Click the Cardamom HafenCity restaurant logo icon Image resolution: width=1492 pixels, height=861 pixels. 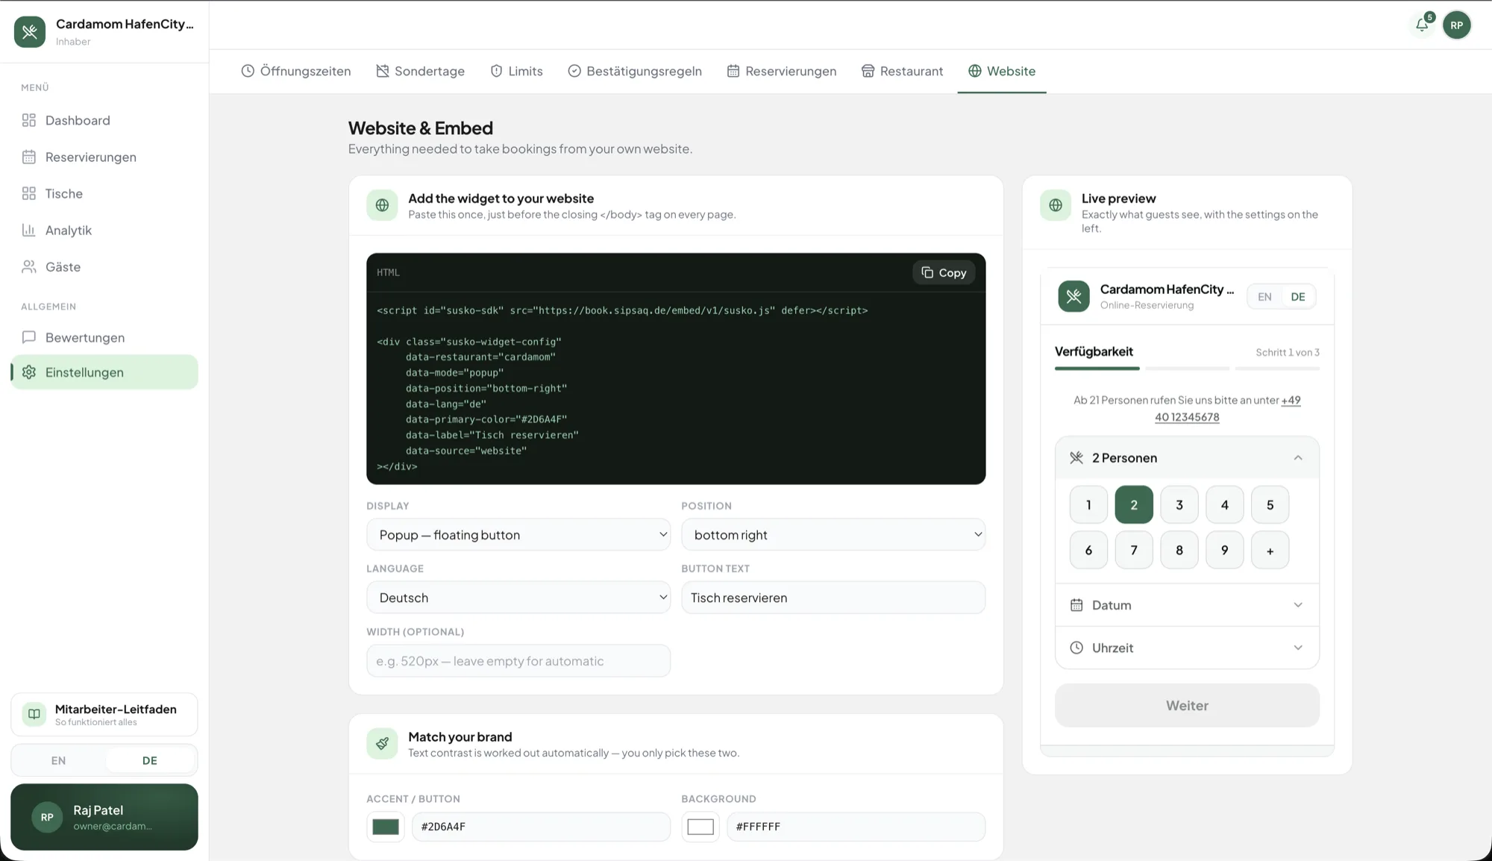coord(30,32)
